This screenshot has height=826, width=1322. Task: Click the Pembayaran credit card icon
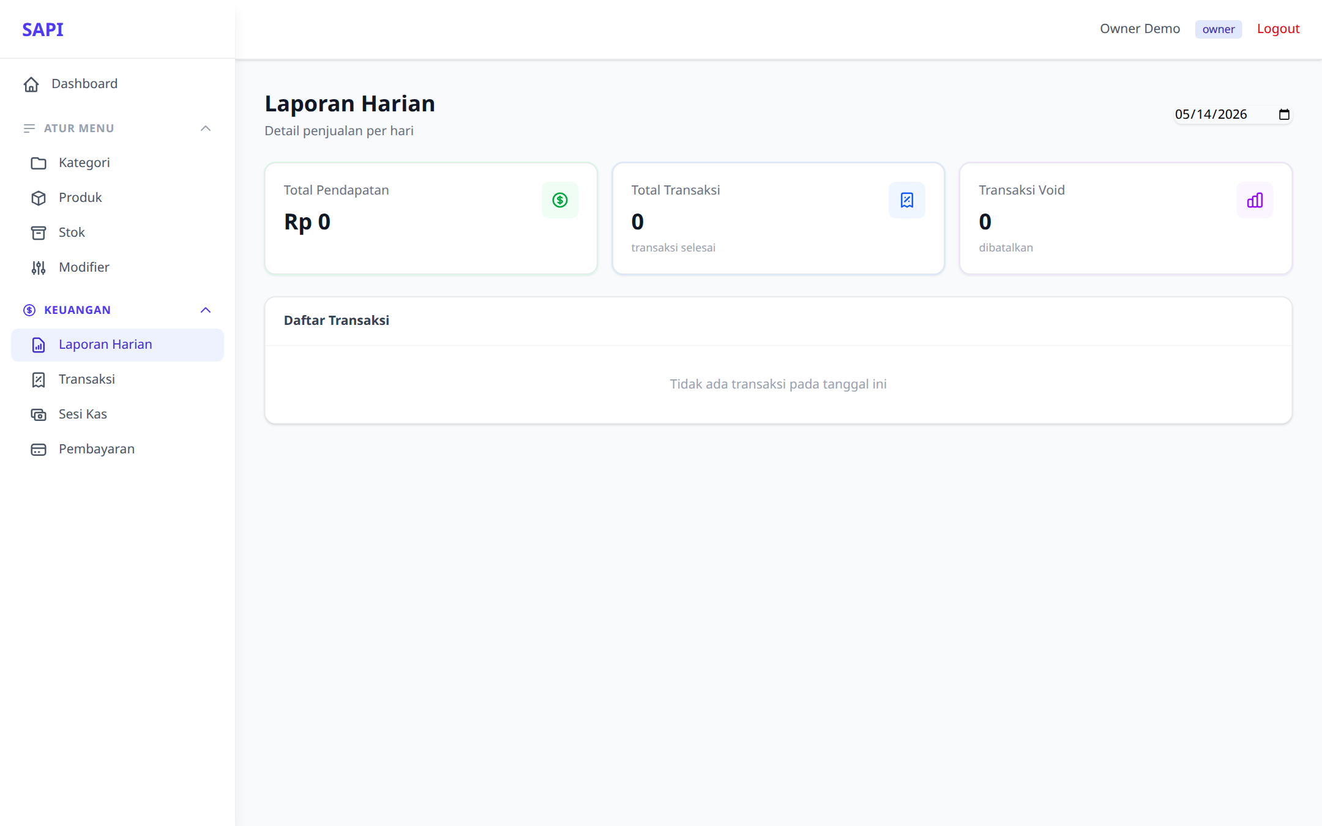(39, 450)
